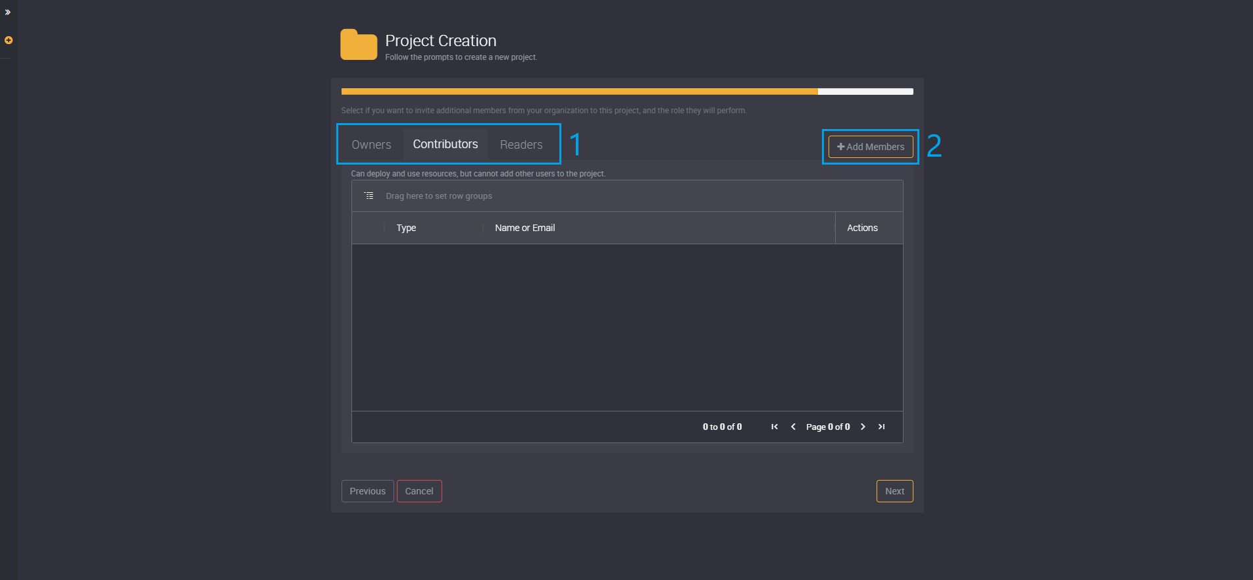
Task: Click the 'Page 0 of 0' text
Action: tap(828, 427)
